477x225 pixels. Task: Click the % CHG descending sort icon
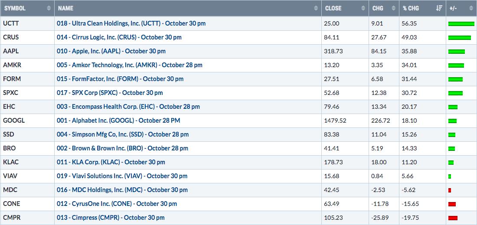(439, 9)
